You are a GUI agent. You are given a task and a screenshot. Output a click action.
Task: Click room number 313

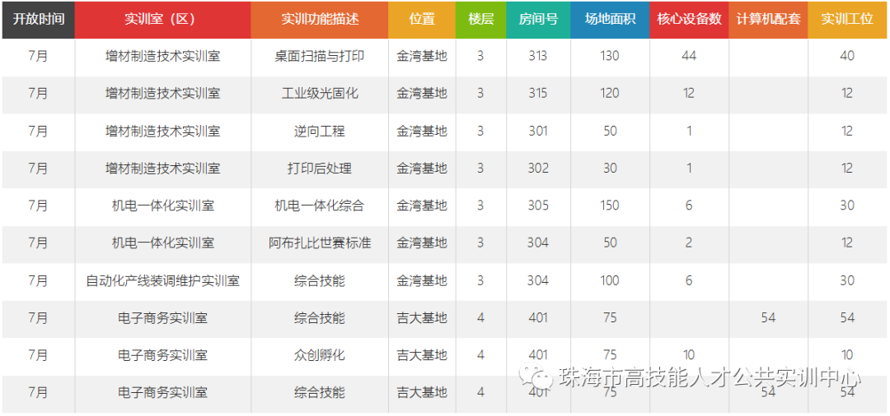pyautogui.click(x=537, y=56)
